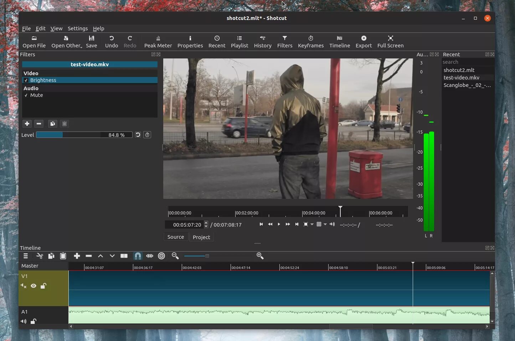Split clip at playhead in timeline
Image resolution: width=515 pixels, height=341 pixels.
(124, 256)
